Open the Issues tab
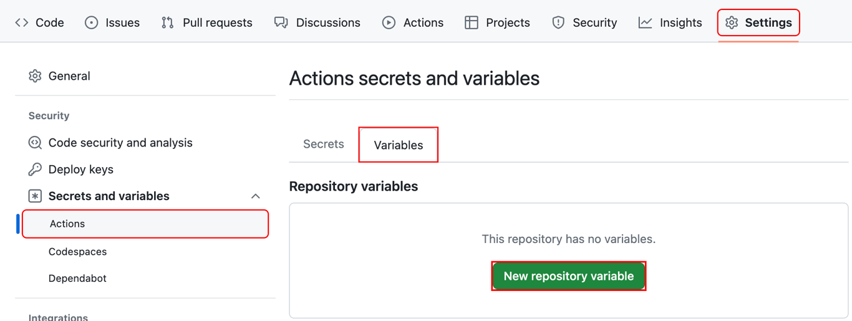 (113, 22)
